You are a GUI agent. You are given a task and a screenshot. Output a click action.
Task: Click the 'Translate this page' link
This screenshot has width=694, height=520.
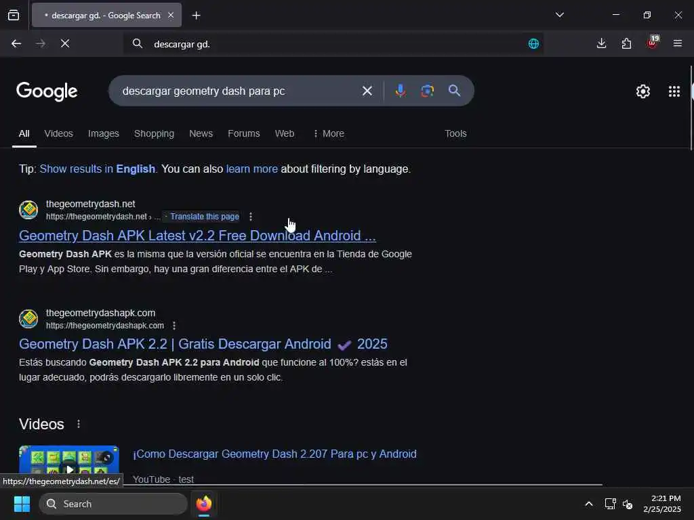coord(205,217)
